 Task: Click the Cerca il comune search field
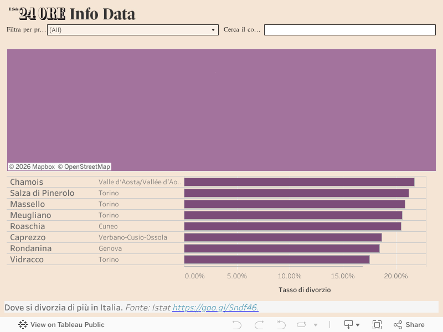pyautogui.click(x=349, y=30)
